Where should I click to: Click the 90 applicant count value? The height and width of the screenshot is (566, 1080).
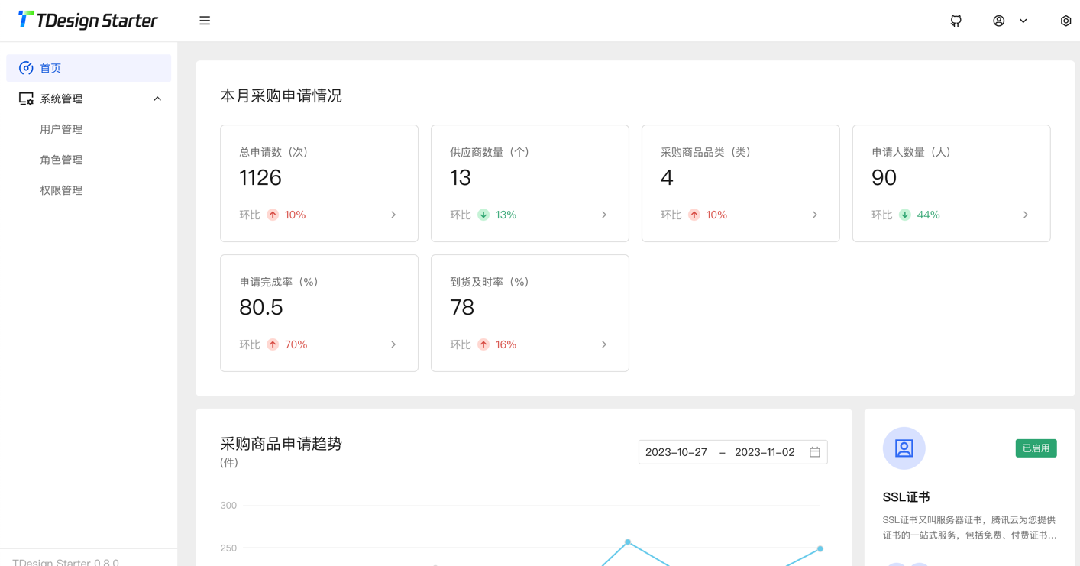[884, 177]
